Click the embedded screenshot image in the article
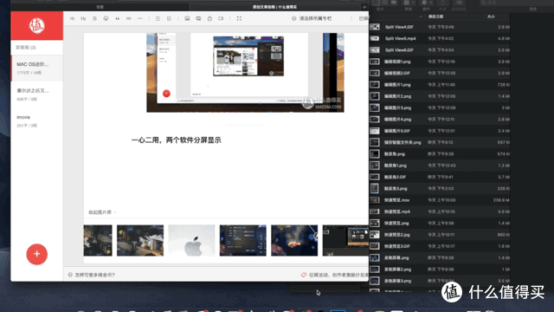 click(245, 73)
